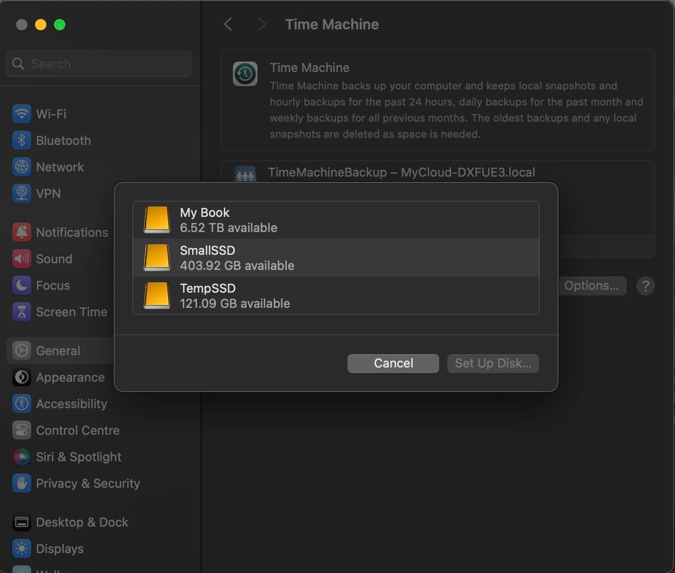This screenshot has height=573, width=675.
Task: Open the Focus label in sidebar
Action: pos(53,286)
